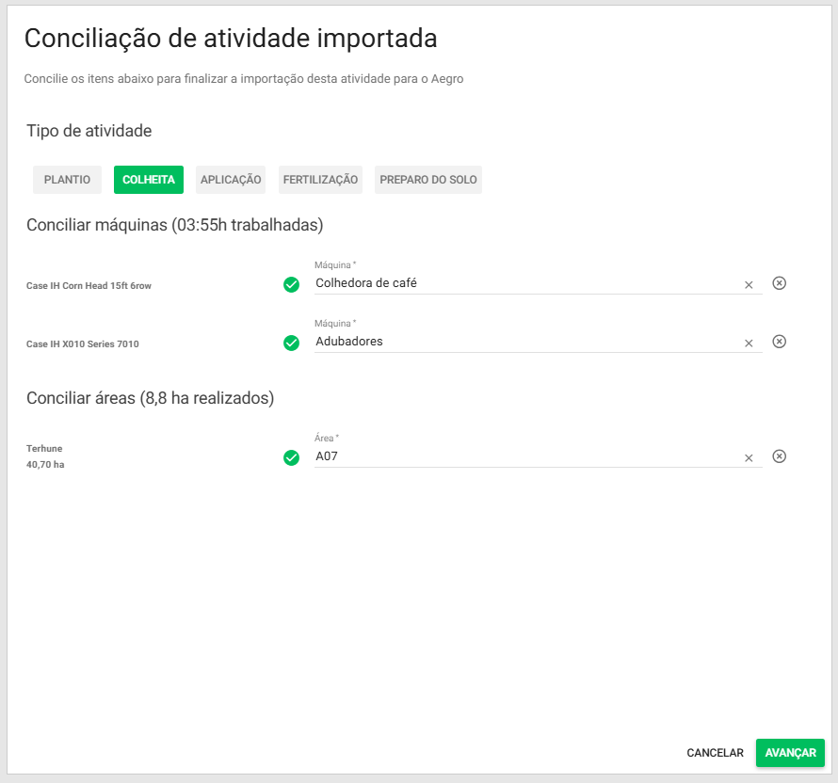
Task: Click green check beside X010 Series 7010
Action: click(x=292, y=343)
